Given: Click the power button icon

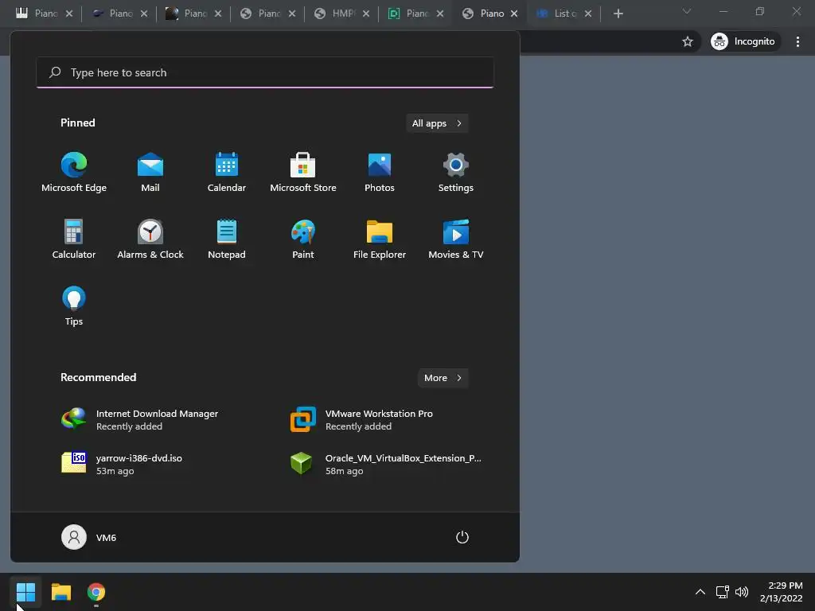Looking at the screenshot, I should [462, 537].
